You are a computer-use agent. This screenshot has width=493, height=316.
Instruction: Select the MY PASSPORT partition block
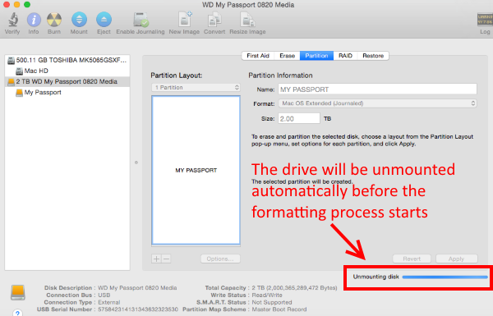pyautogui.click(x=196, y=170)
